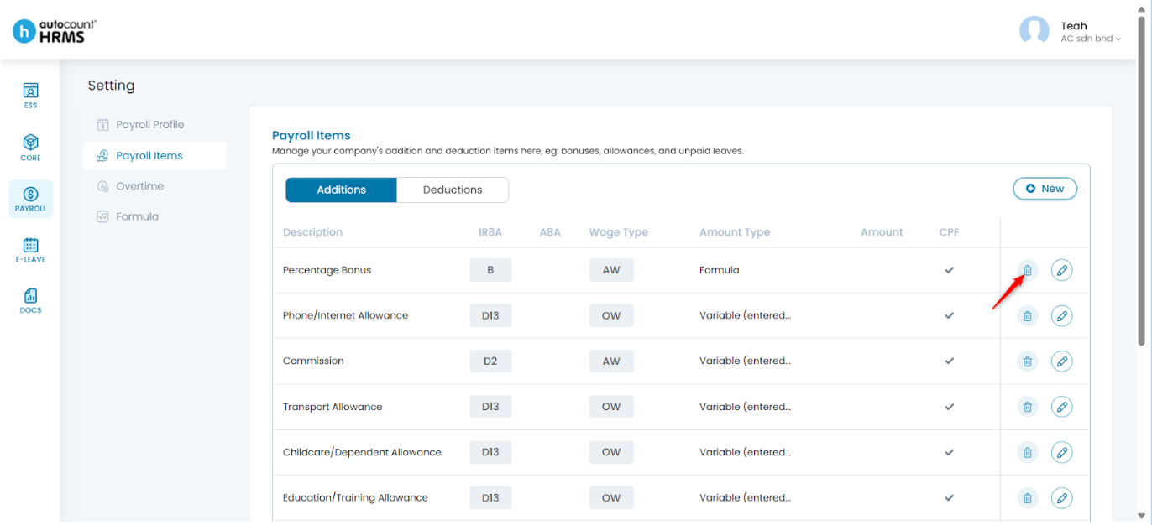Image resolution: width=1152 pixels, height=525 pixels.
Task: Delete the Commission item
Action: [x=1027, y=361]
